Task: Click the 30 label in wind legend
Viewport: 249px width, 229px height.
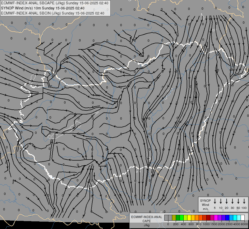Action: (232, 208)
